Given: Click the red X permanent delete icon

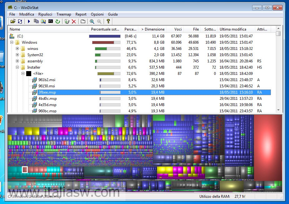Looking at the screenshot, I should click(74, 22).
